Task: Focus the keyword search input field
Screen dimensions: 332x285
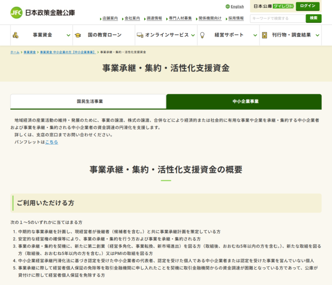Action: 278,19
